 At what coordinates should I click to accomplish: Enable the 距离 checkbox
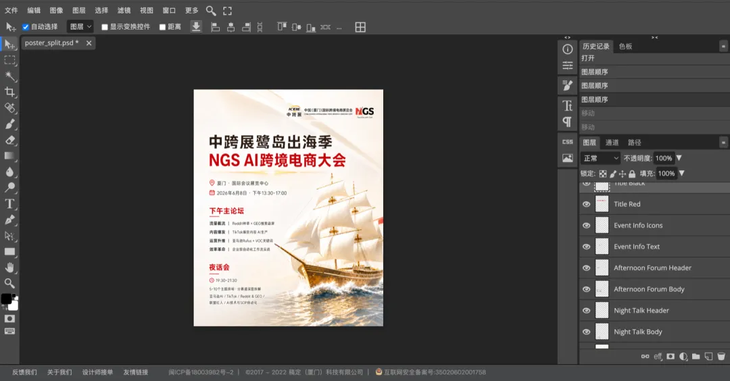[x=162, y=27]
